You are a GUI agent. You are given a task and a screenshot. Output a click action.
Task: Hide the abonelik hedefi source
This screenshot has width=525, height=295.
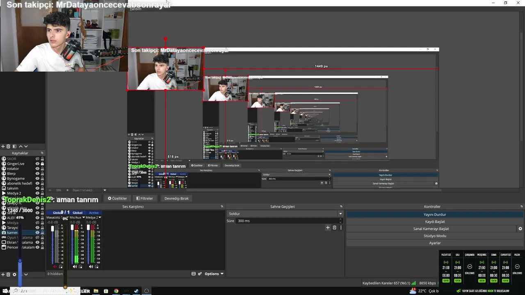point(37,184)
